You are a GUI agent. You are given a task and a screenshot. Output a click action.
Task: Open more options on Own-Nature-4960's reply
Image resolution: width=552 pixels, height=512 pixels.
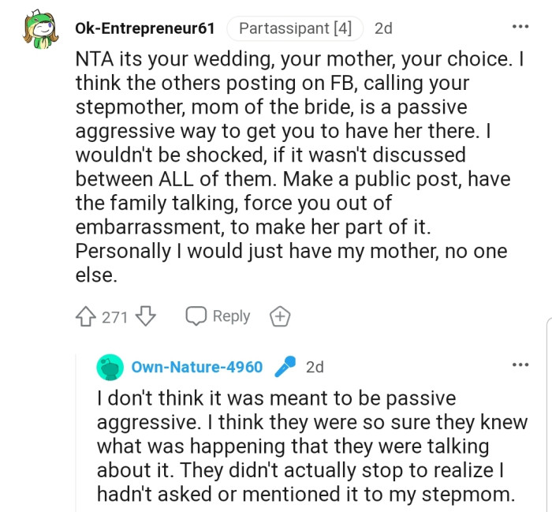pos(520,365)
